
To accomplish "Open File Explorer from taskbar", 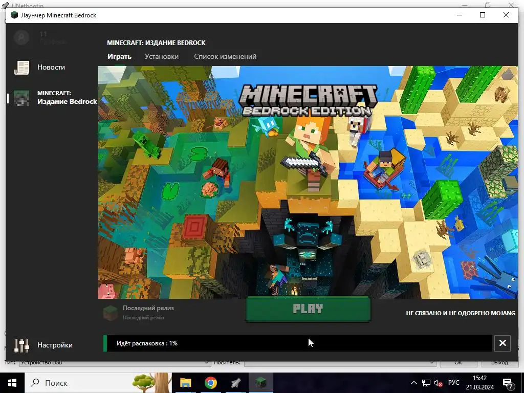I will (x=185, y=383).
